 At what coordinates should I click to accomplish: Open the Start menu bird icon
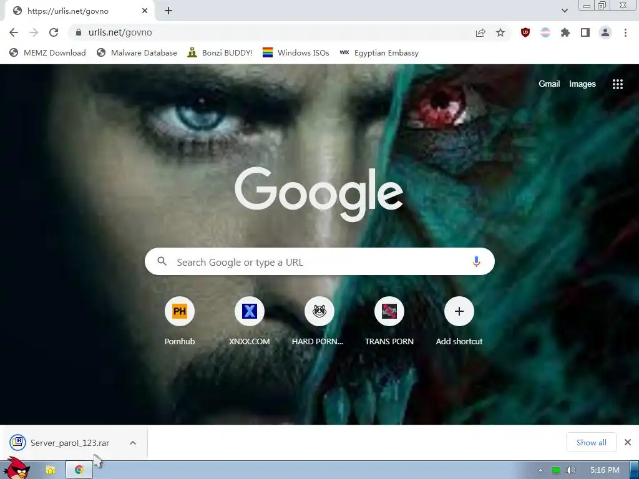click(17, 468)
